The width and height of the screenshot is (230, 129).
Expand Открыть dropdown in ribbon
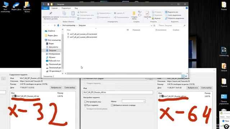pyautogui.click(x=162, y=12)
